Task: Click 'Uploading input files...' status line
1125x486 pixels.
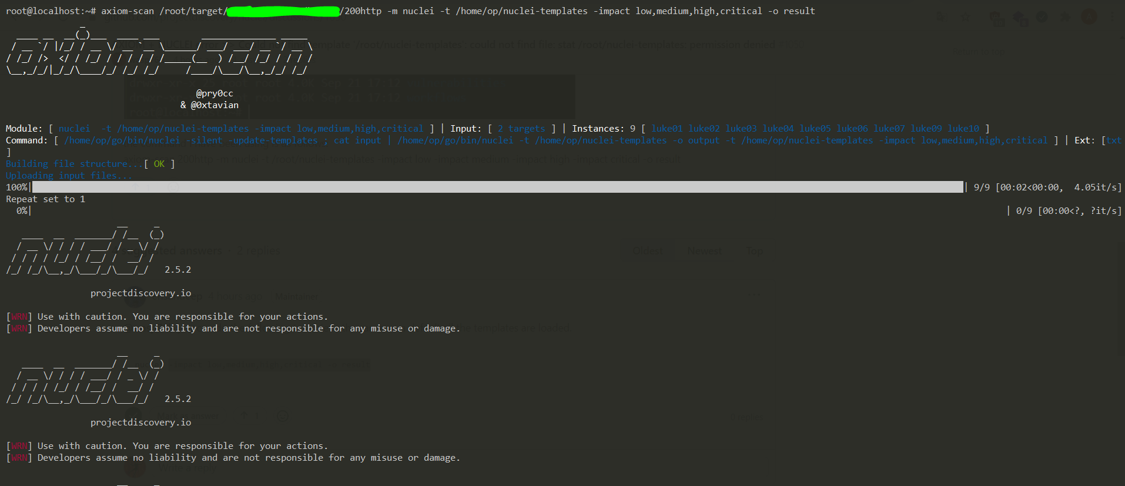Action: [x=69, y=176]
